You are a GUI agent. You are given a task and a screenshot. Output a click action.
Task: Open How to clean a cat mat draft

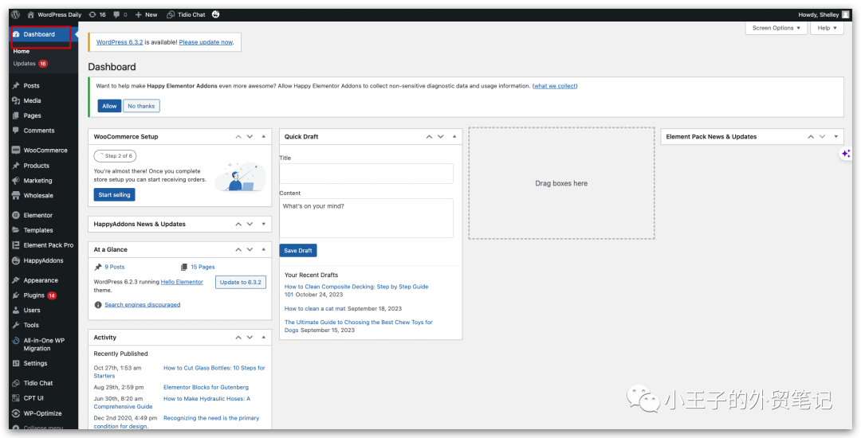315,309
